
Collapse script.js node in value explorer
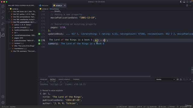tap(8, 9)
